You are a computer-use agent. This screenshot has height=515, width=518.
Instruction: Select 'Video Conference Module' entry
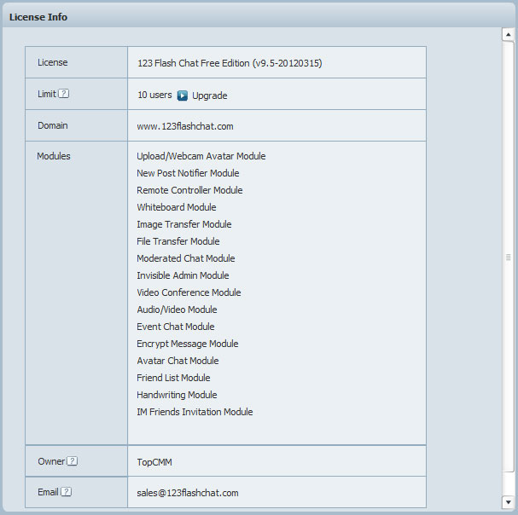189,292
